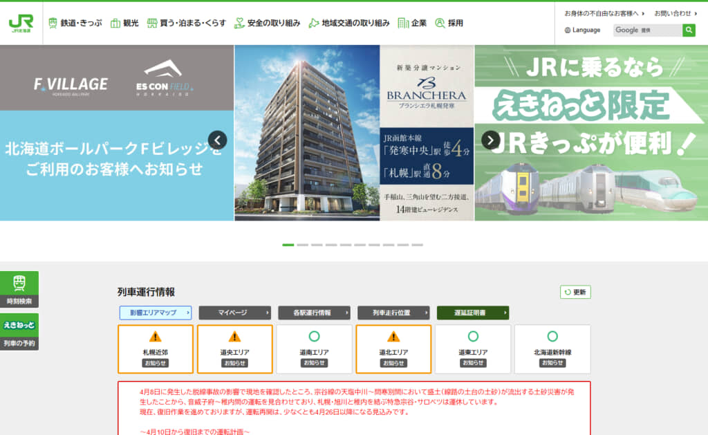Show the previous carousel slide
Screen dimensions: 708x435
point(218,140)
